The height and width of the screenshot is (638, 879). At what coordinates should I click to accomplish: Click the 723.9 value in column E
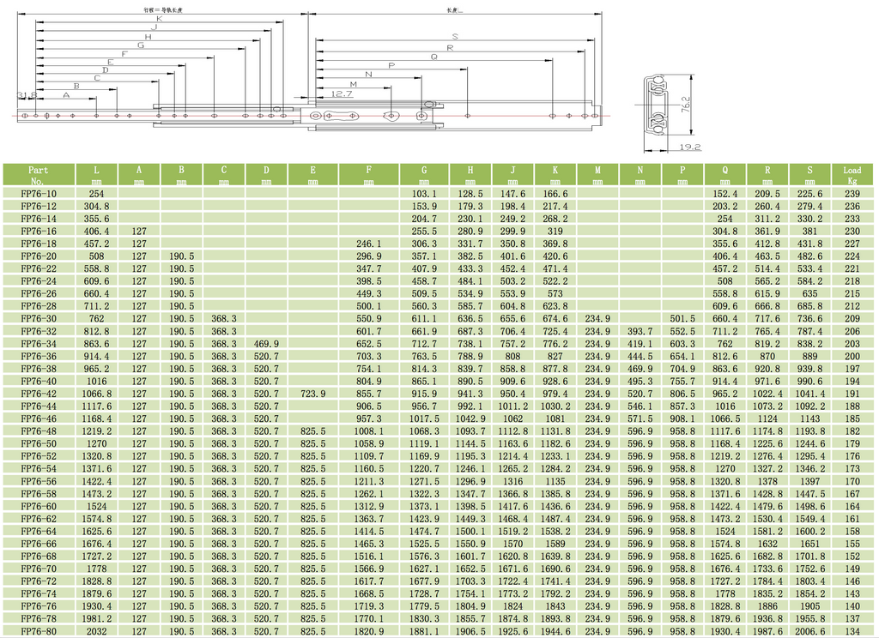click(312, 394)
